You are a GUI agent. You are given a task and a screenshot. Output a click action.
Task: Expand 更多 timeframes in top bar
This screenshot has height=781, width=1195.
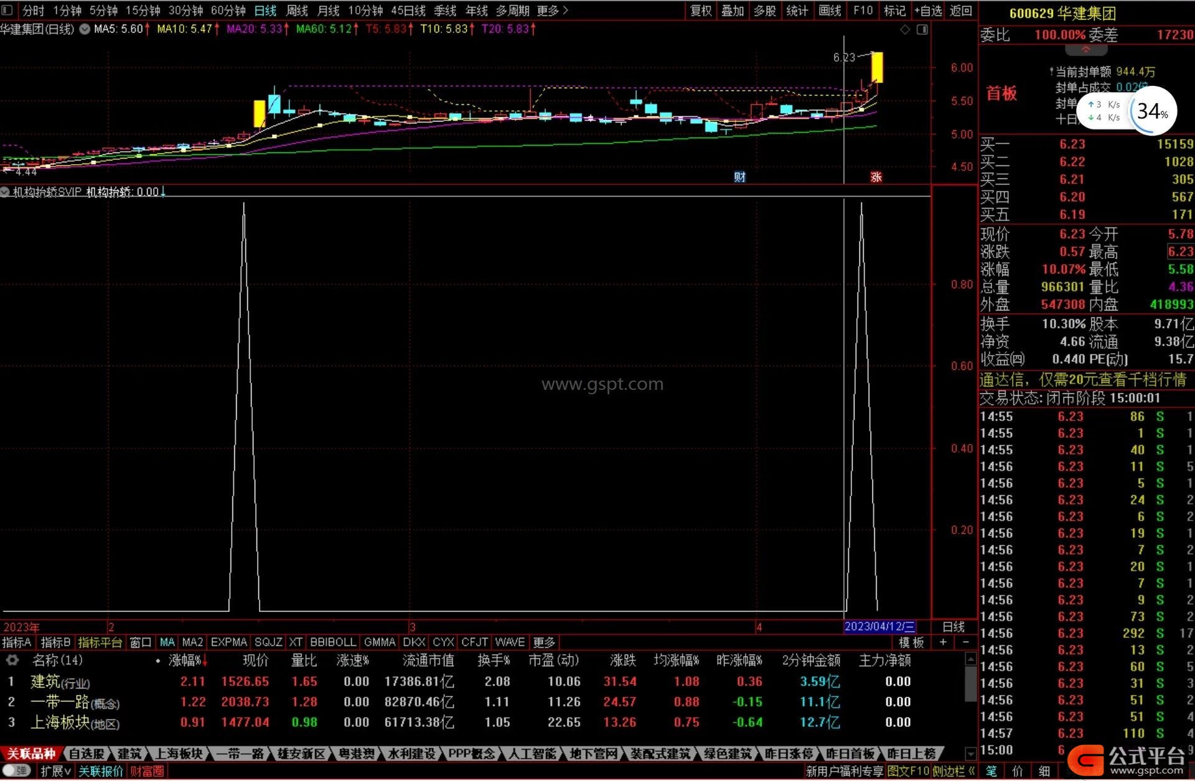click(x=552, y=11)
